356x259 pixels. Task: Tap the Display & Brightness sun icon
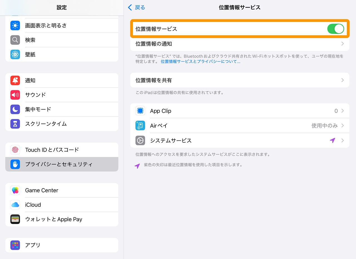[x=15, y=26]
